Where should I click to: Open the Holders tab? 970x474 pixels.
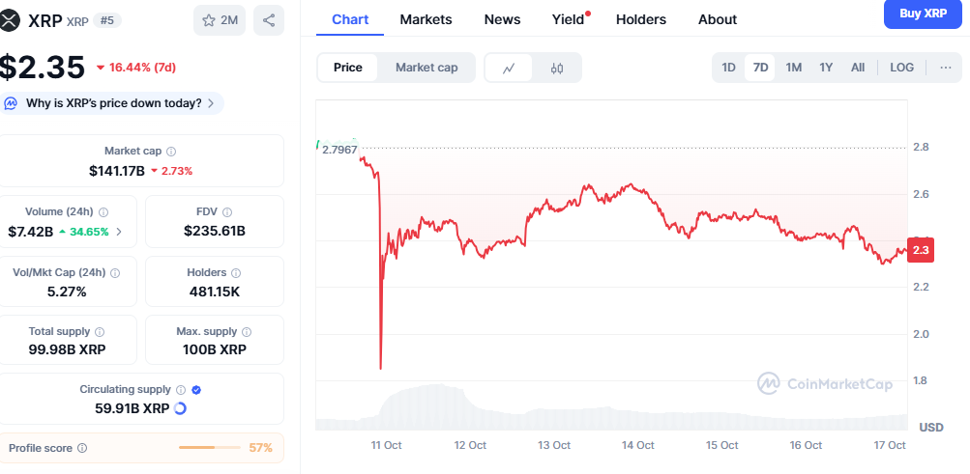pyautogui.click(x=640, y=19)
